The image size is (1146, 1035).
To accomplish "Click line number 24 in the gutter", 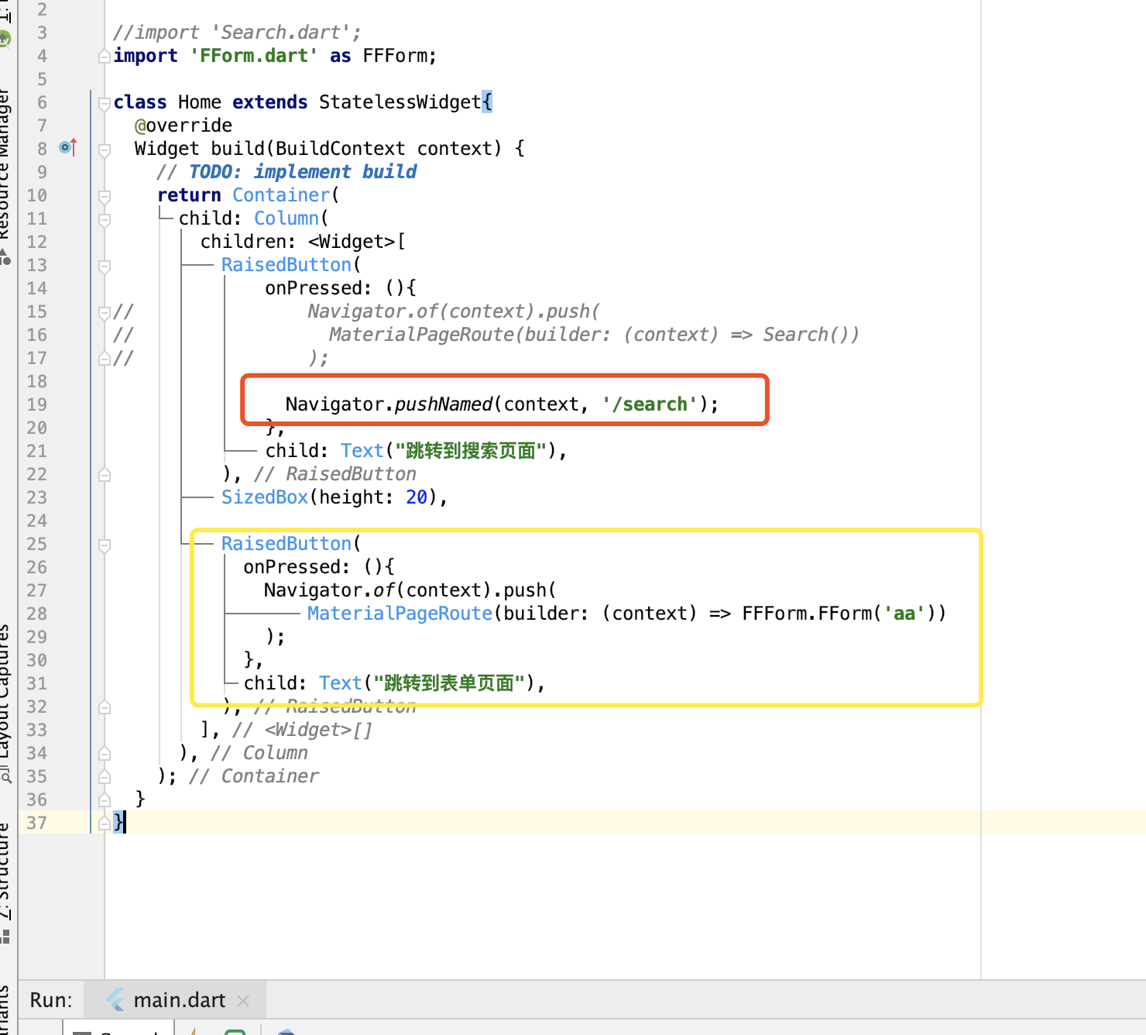I will [x=36, y=521].
